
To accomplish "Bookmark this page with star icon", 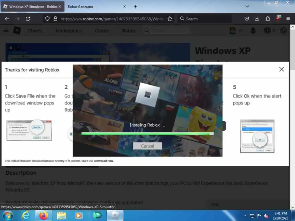I will (170, 19).
